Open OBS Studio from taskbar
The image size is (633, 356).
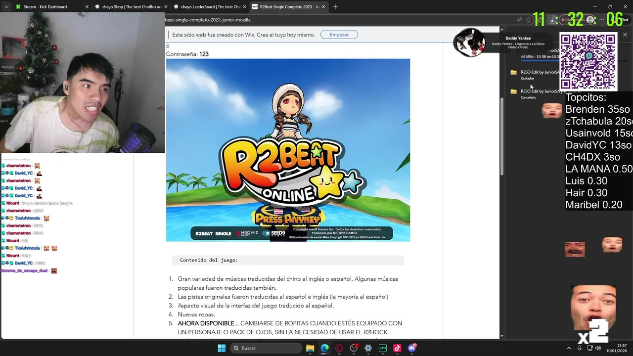354,348
